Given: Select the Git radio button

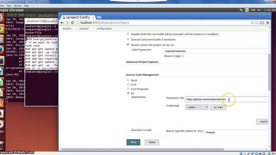Looking at the screenshot, I should (x=128, y=93).
